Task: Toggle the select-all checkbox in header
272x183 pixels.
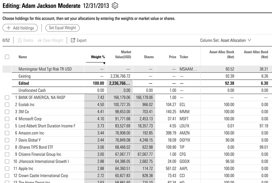Action: (7, 57)
